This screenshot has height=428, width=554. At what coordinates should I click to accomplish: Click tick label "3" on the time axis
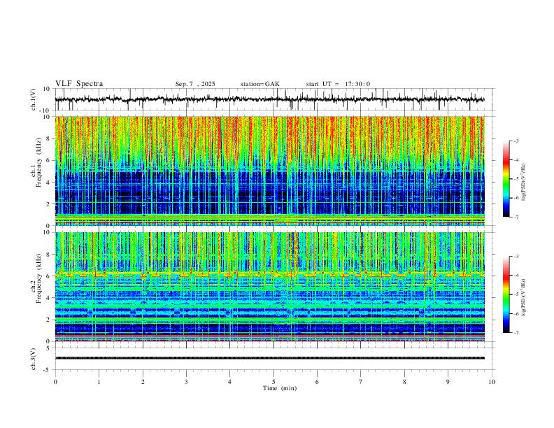[x=186, y=382]
